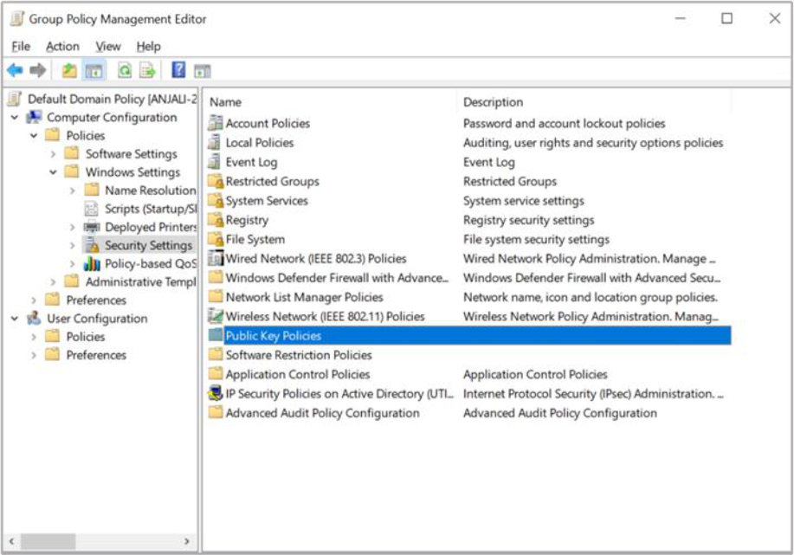Screen dimensions: 794x555
Task: Select Account Policies in the list
Action: [267, 124]
